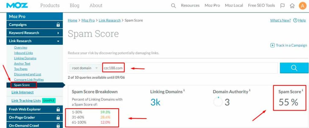
Task: Open the On-Demand Crawl section
Action: click(x=35, y=126)
